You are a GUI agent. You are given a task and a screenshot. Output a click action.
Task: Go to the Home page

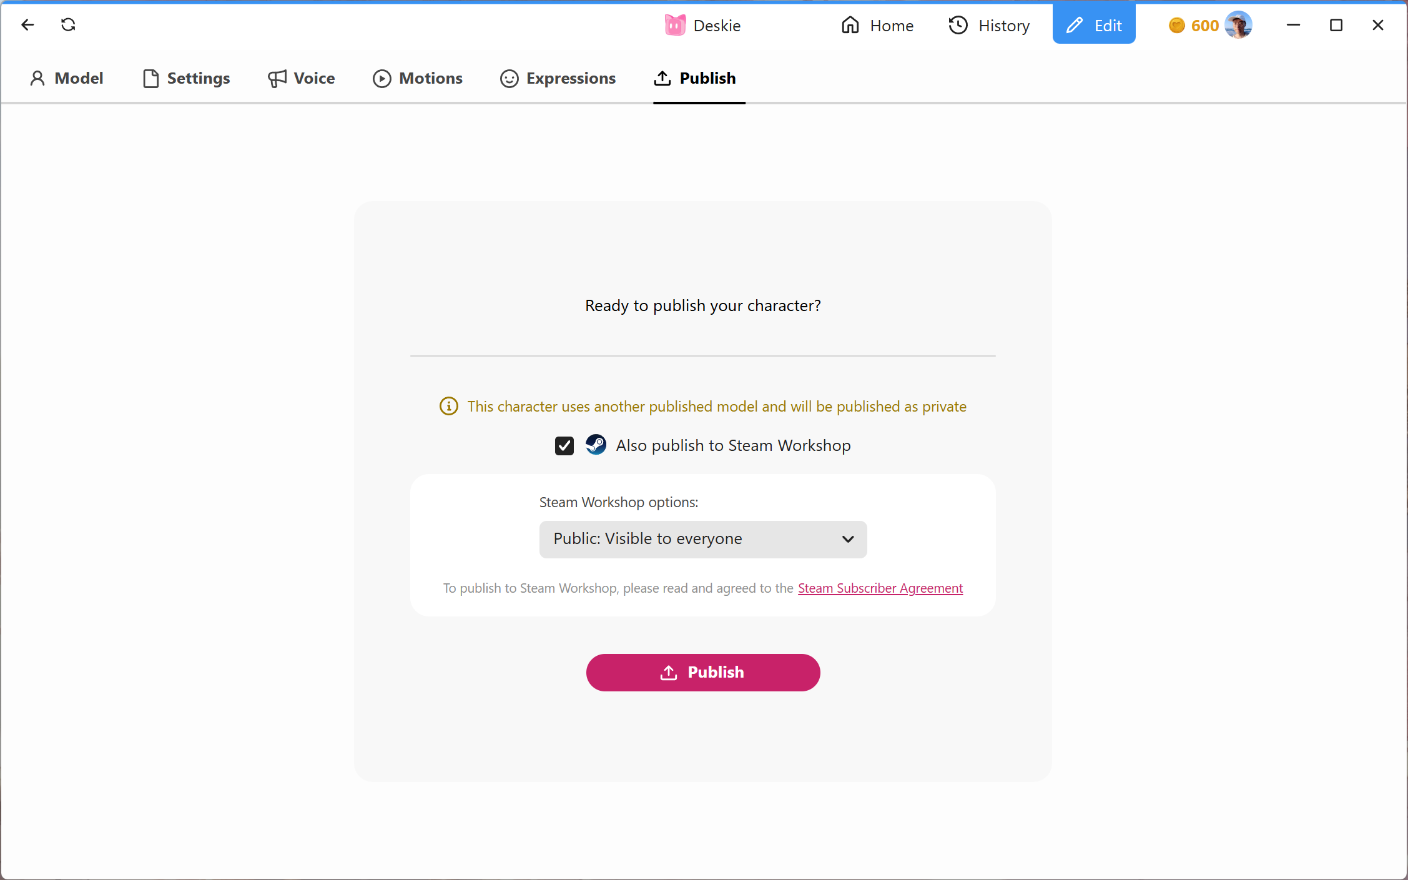click(x=877, y=26)
